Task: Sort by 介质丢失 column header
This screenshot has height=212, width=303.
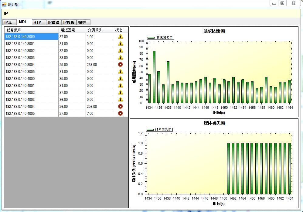Action: pos(95,30)
